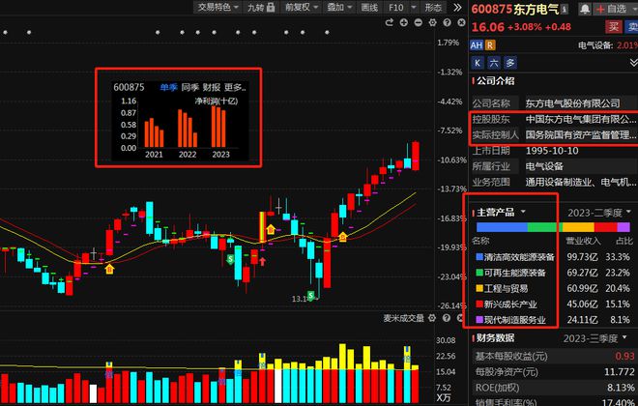638x406 pixels.
Task: Click the 财务数据 section header
Action: [495, 338]
